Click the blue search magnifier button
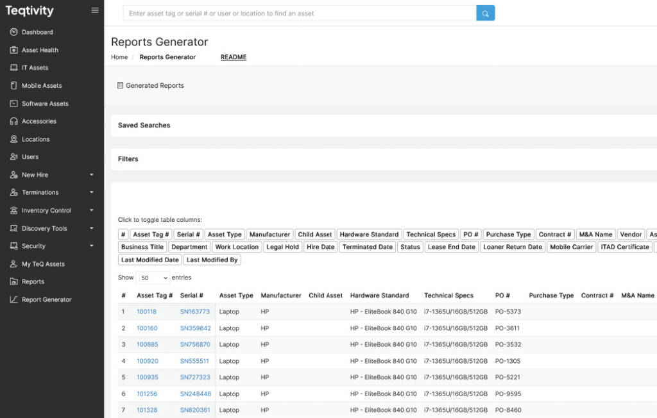 (485, 13)
